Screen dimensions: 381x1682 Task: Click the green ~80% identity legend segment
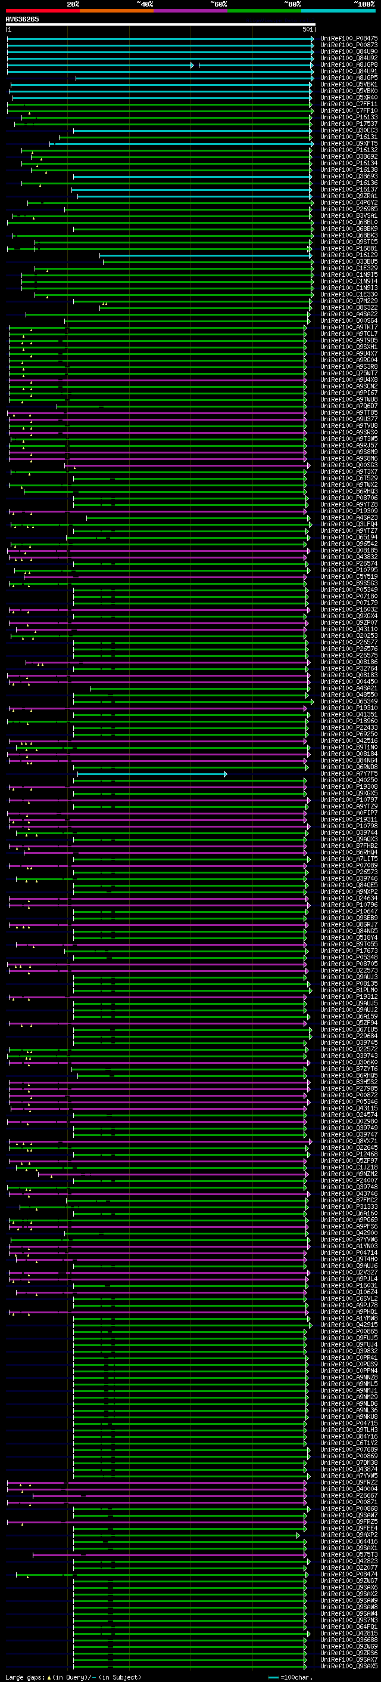[264, 11]
